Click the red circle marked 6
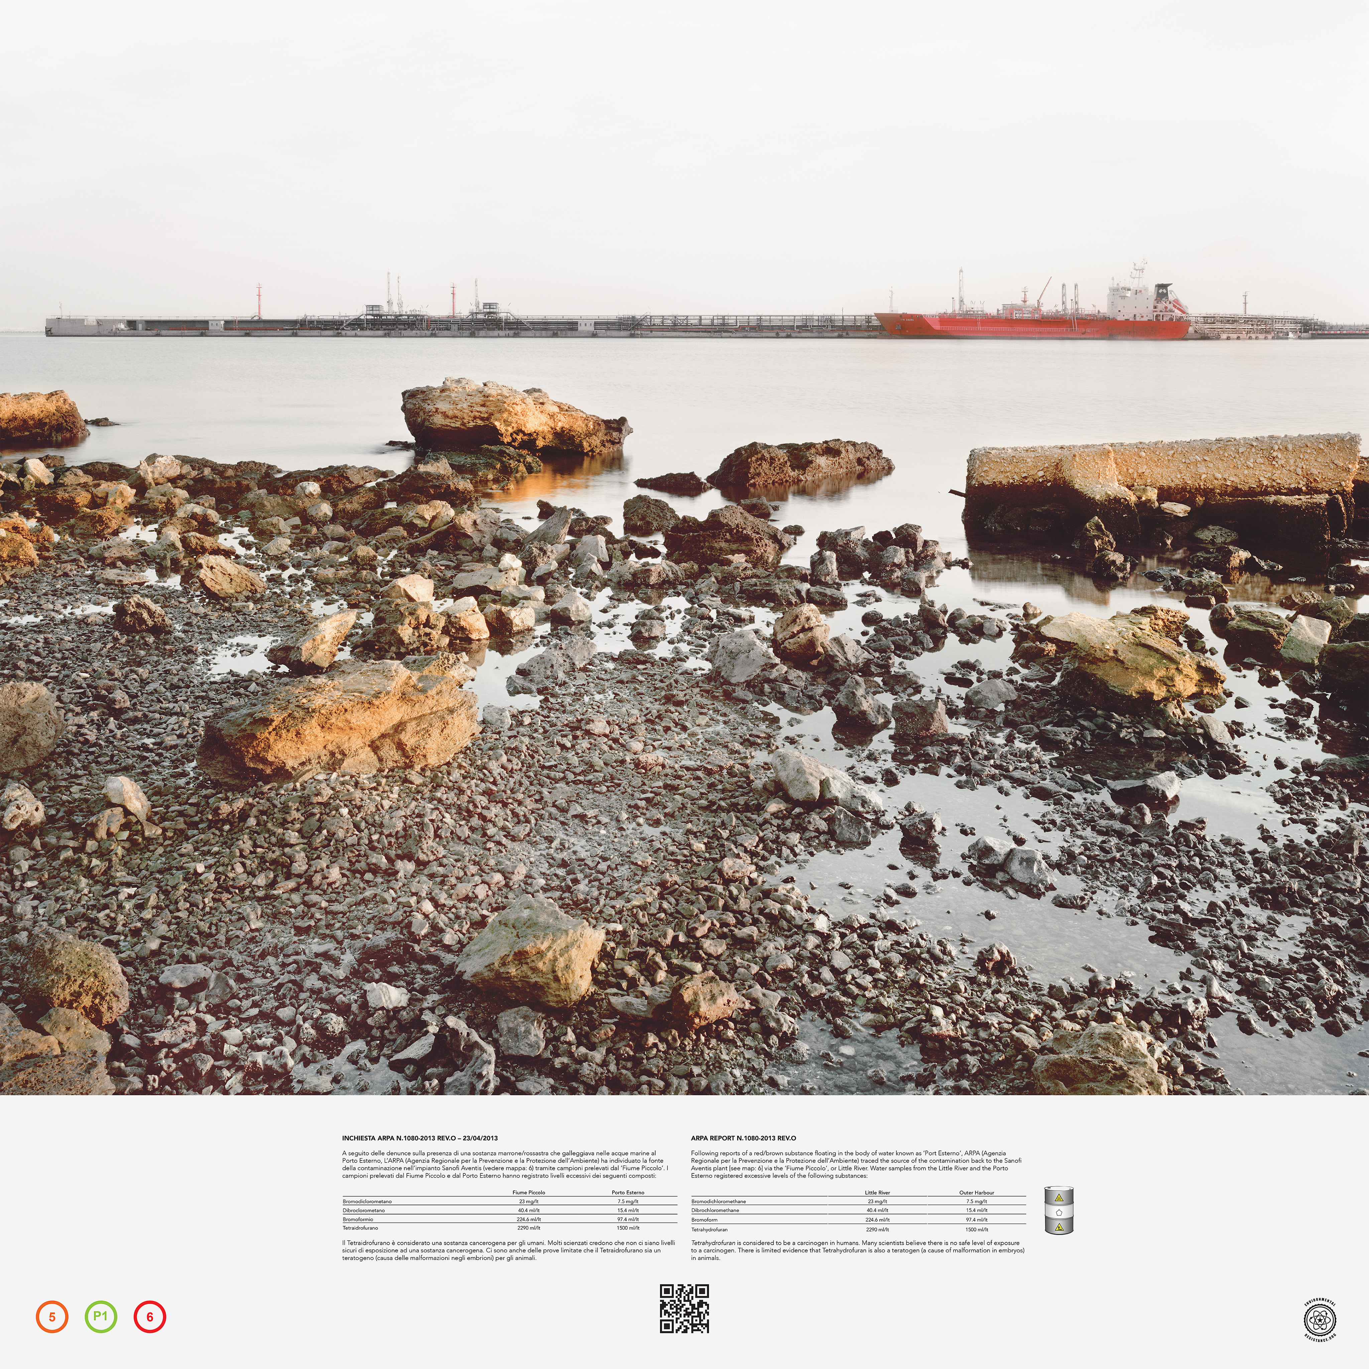 (x=149, y=1317)
